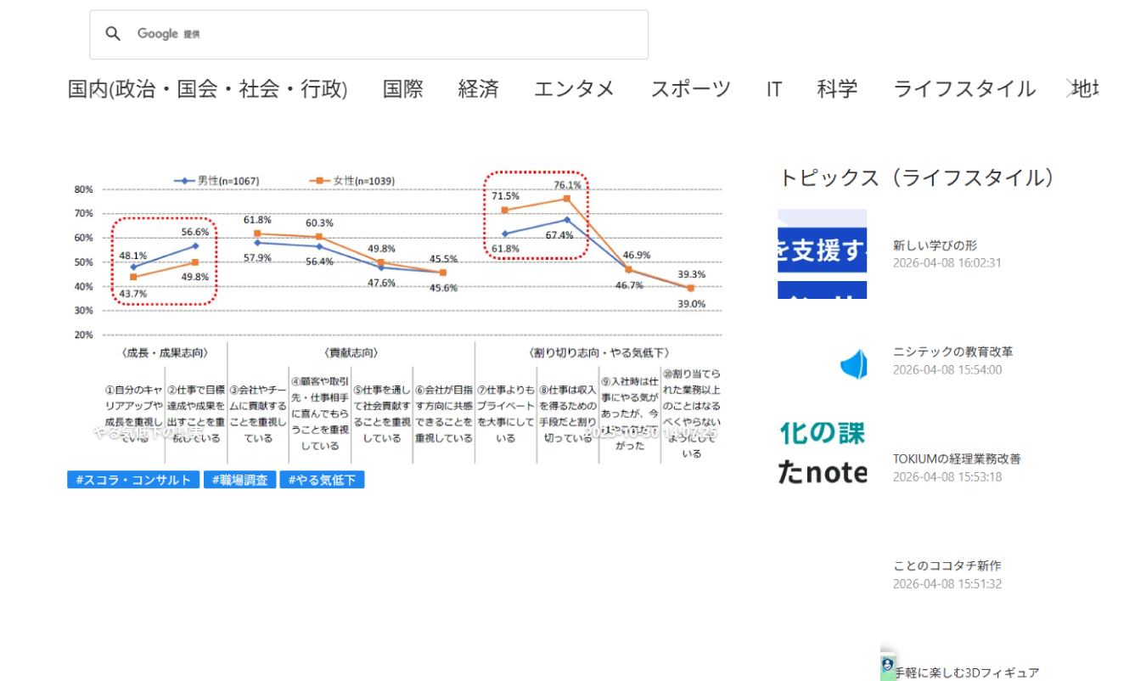Open the ライフスタイル category
This screenshot has height=681, width=1135.
click(964, 89)
